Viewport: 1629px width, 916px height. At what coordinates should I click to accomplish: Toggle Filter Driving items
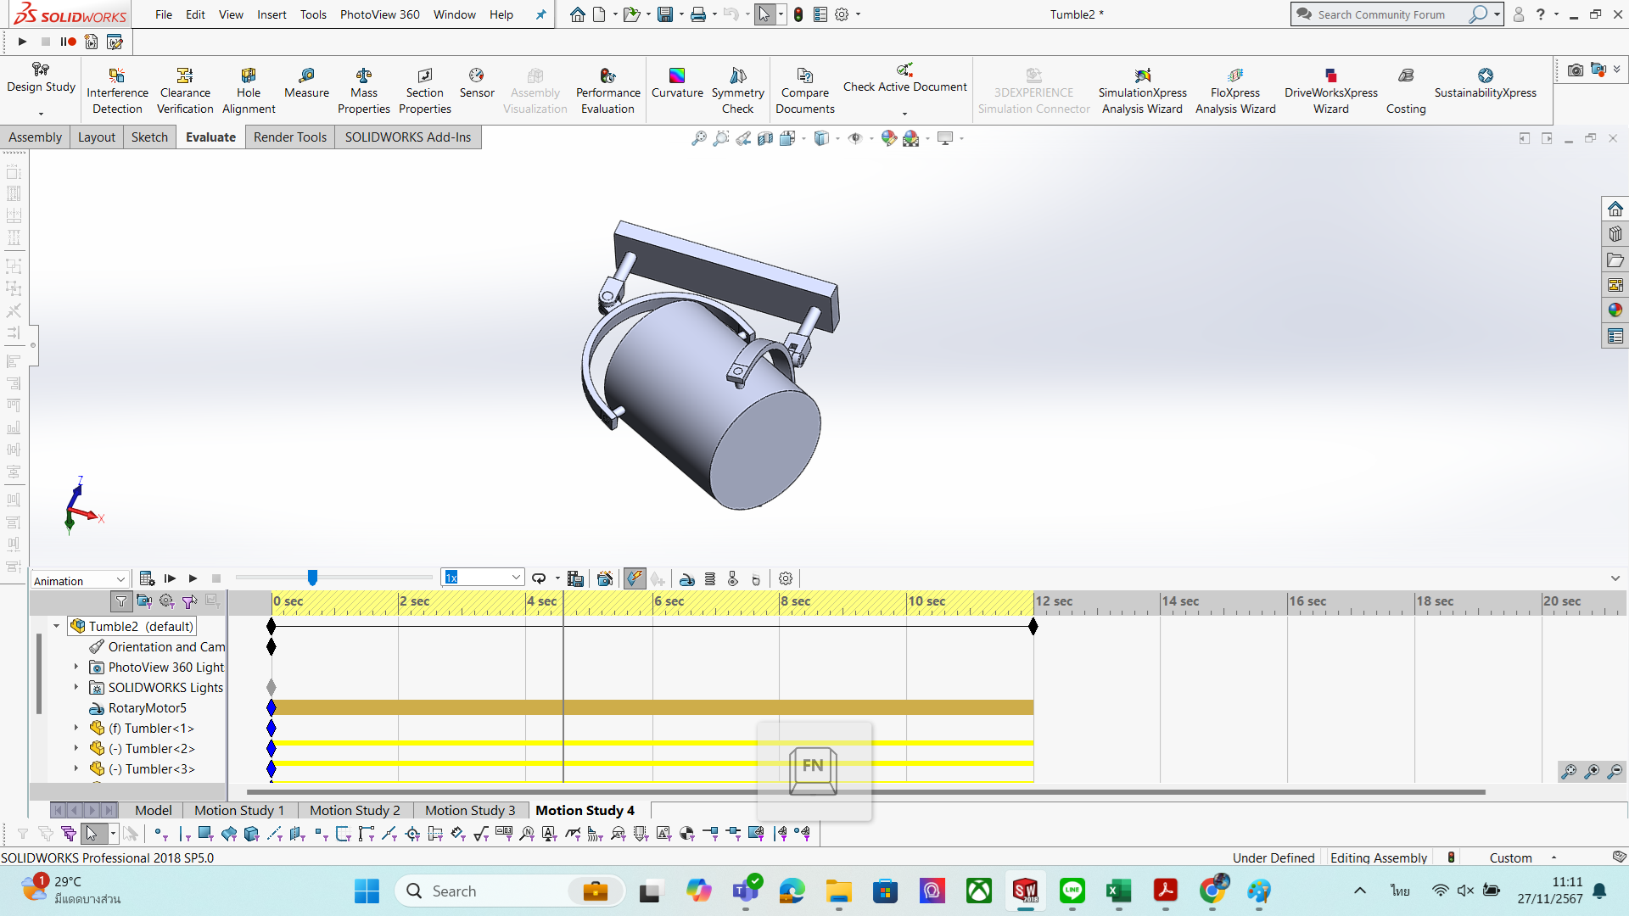[x=167, y=601]
